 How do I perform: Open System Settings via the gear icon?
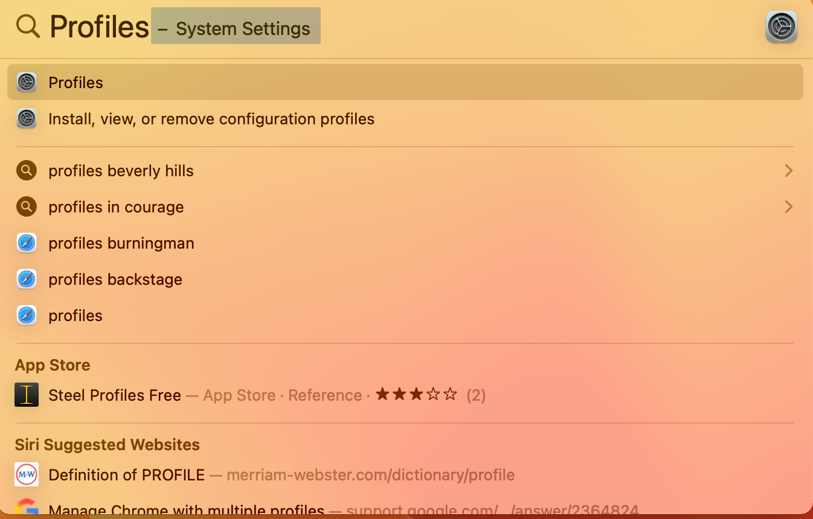781,26
